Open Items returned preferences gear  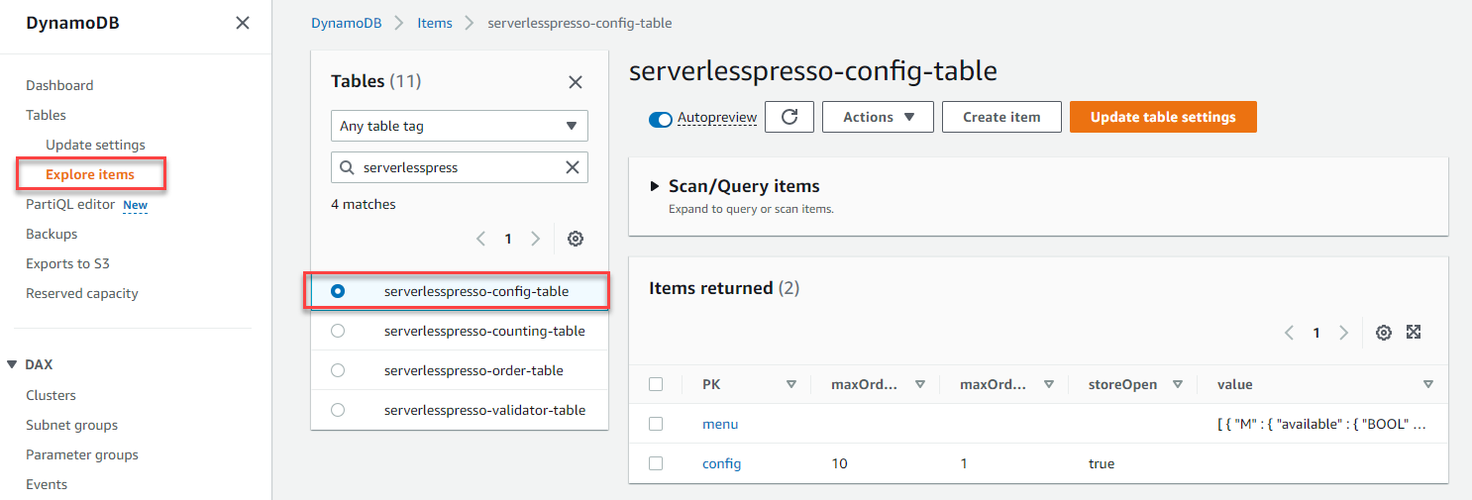click(1384, 333)
